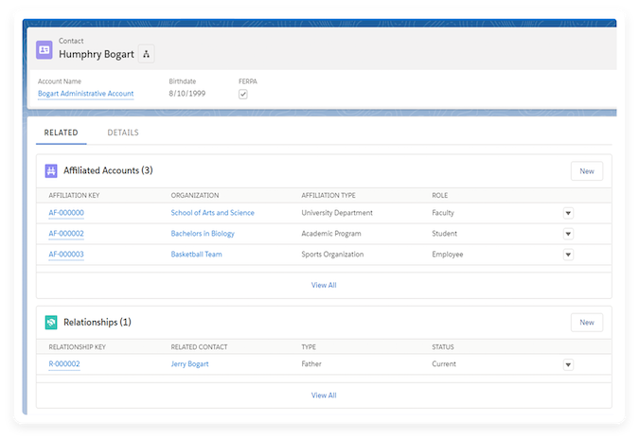
Task: View All relationships
Action: coord(324,395)
